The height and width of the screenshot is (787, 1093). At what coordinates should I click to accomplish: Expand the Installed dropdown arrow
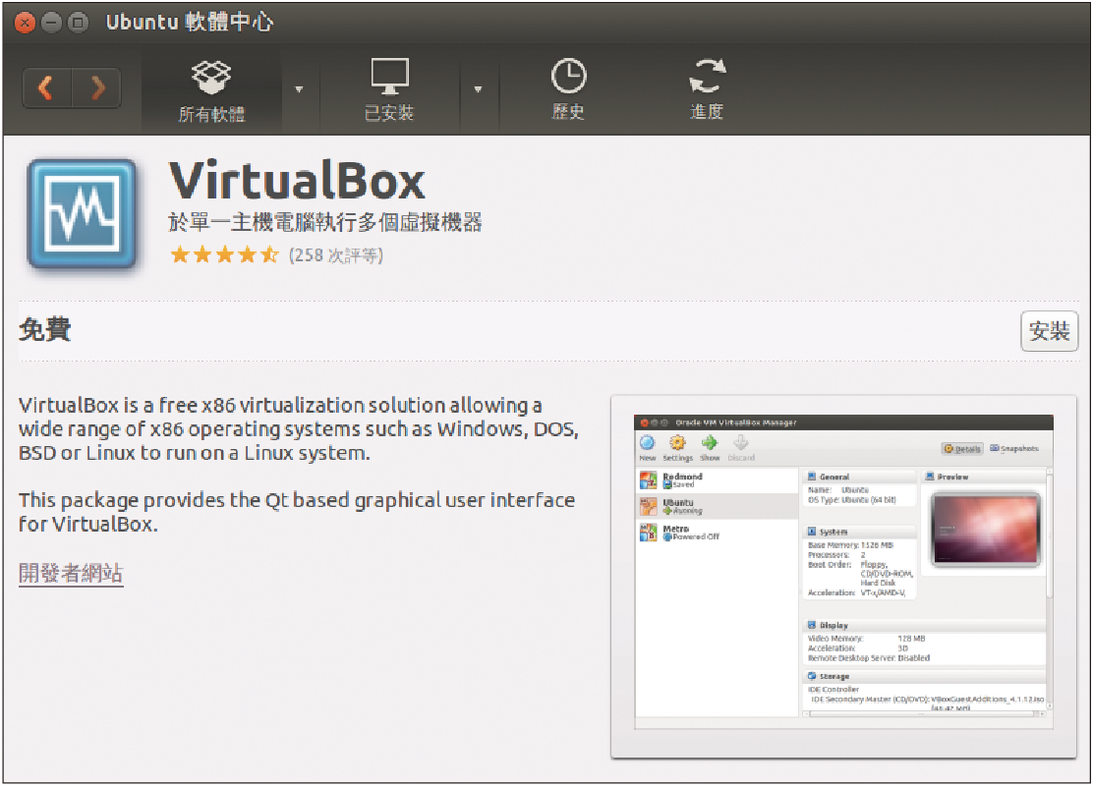pos(478,89)
